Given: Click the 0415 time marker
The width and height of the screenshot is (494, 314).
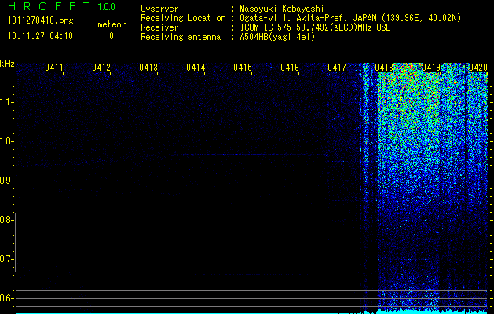Looking at the screenshot, I should point(243,67).
